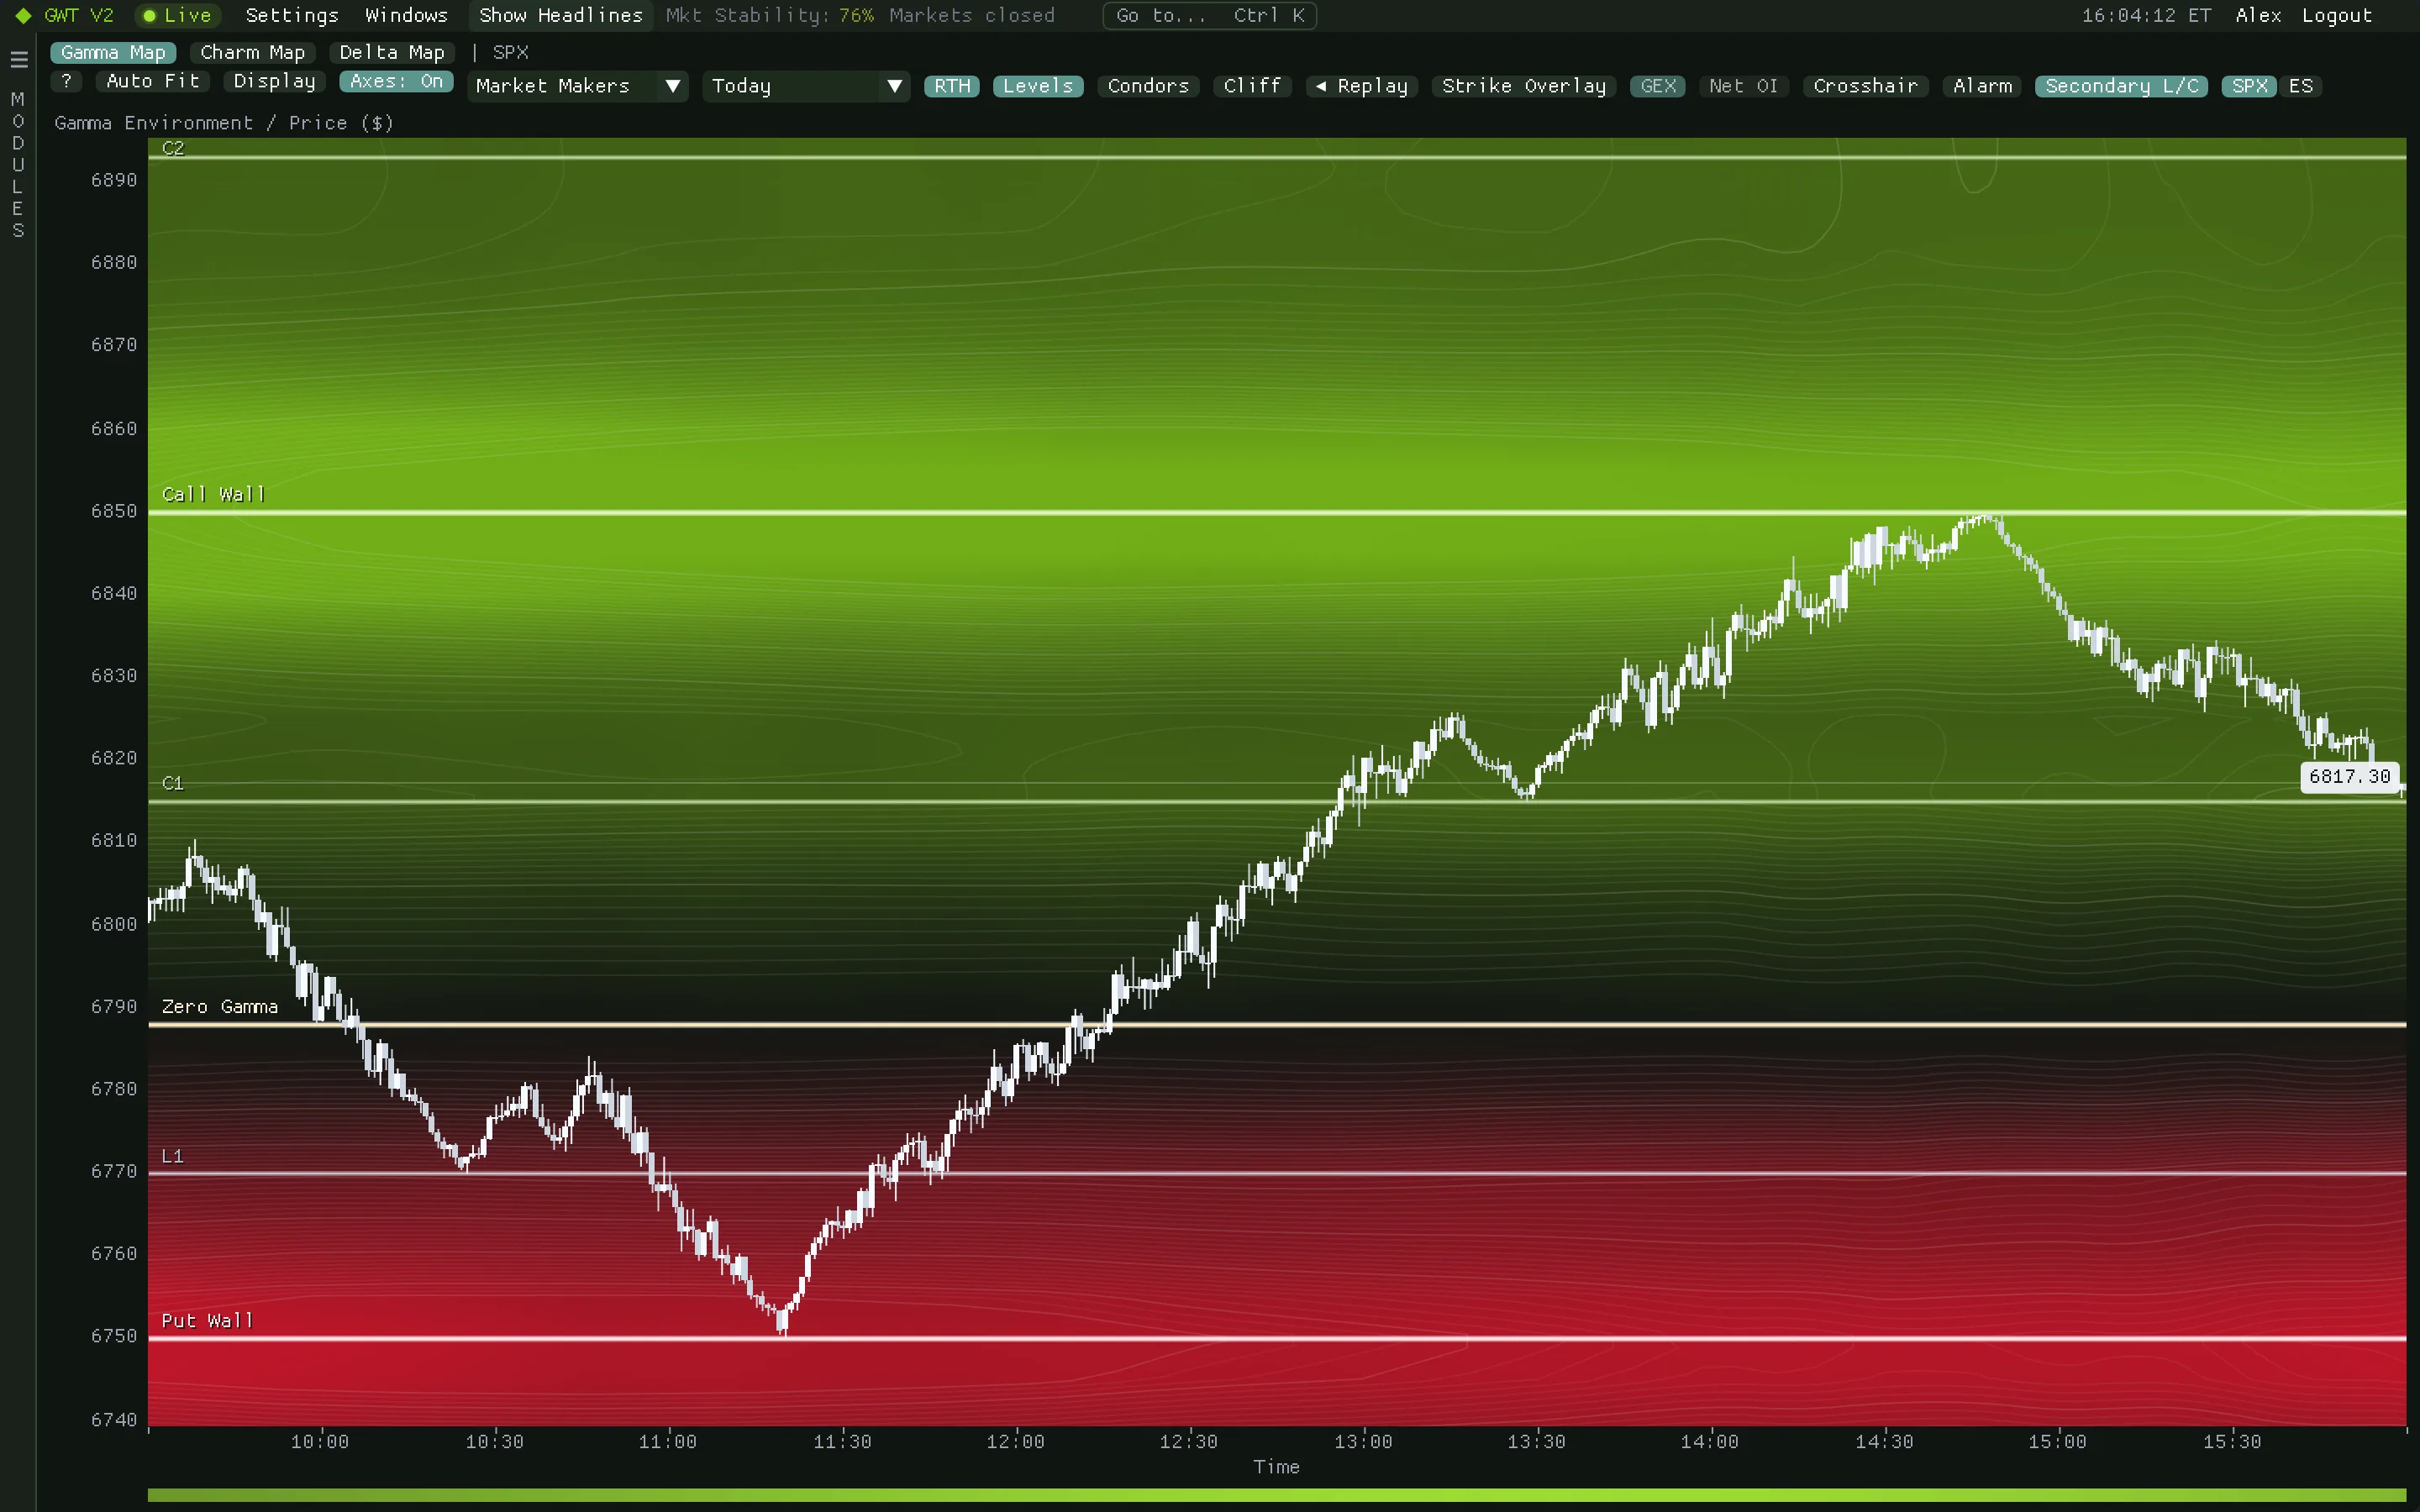Click the 6817.30 current price label
This screenshot has height=1512, width=2420.
pos(2349,777)
